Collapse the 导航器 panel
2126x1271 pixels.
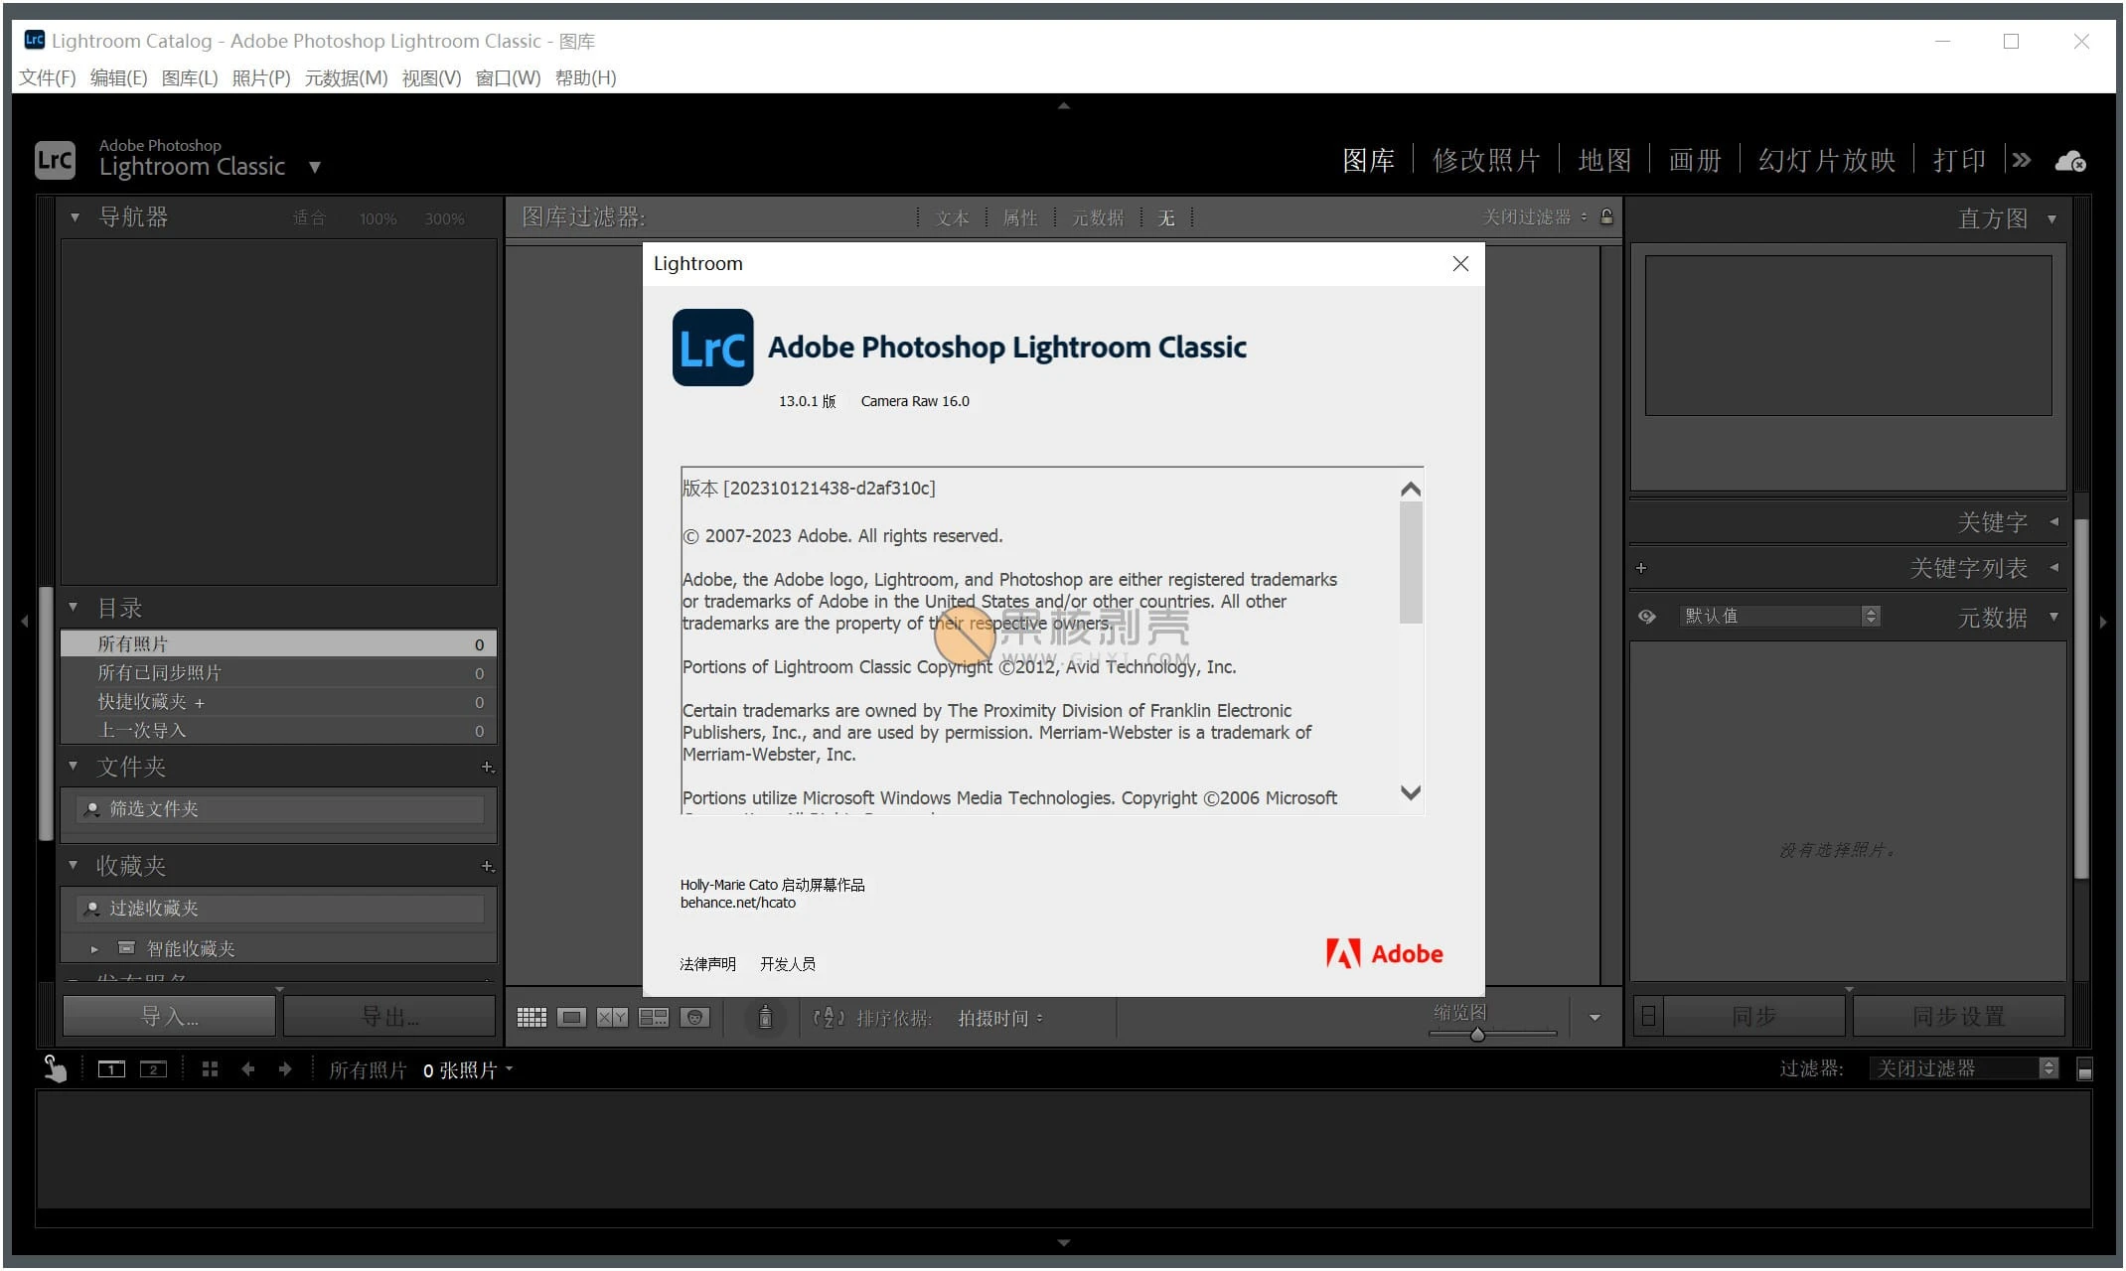75,217
